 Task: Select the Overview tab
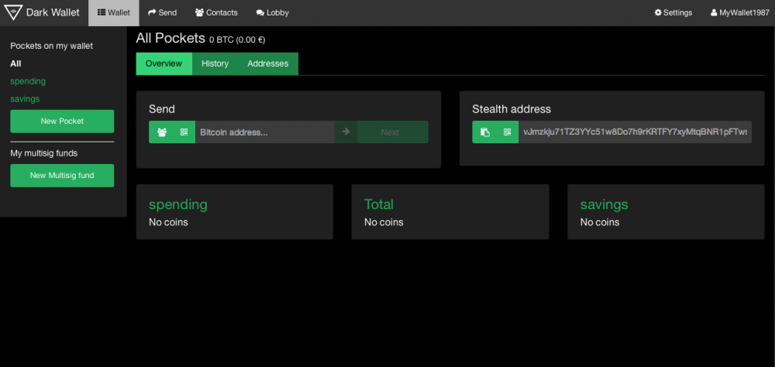(164, 63)
